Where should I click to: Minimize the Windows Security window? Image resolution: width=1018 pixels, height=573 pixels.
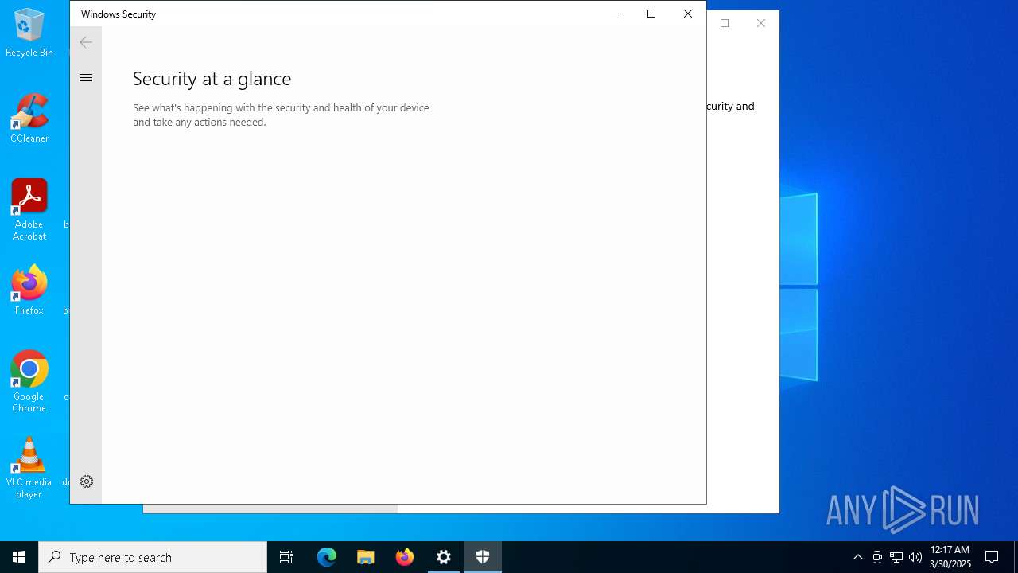point(615,14)
